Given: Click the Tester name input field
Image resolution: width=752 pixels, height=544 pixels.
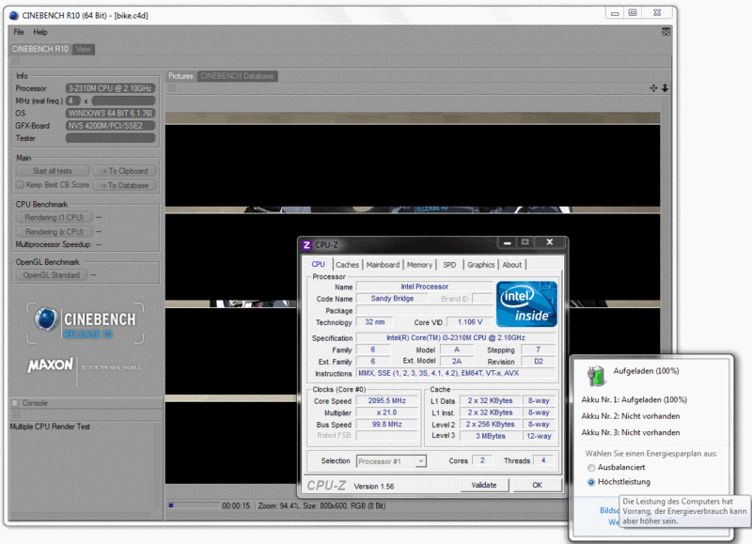Looking at the screenshot, I should pyautogui.click(x=110, y=138).
